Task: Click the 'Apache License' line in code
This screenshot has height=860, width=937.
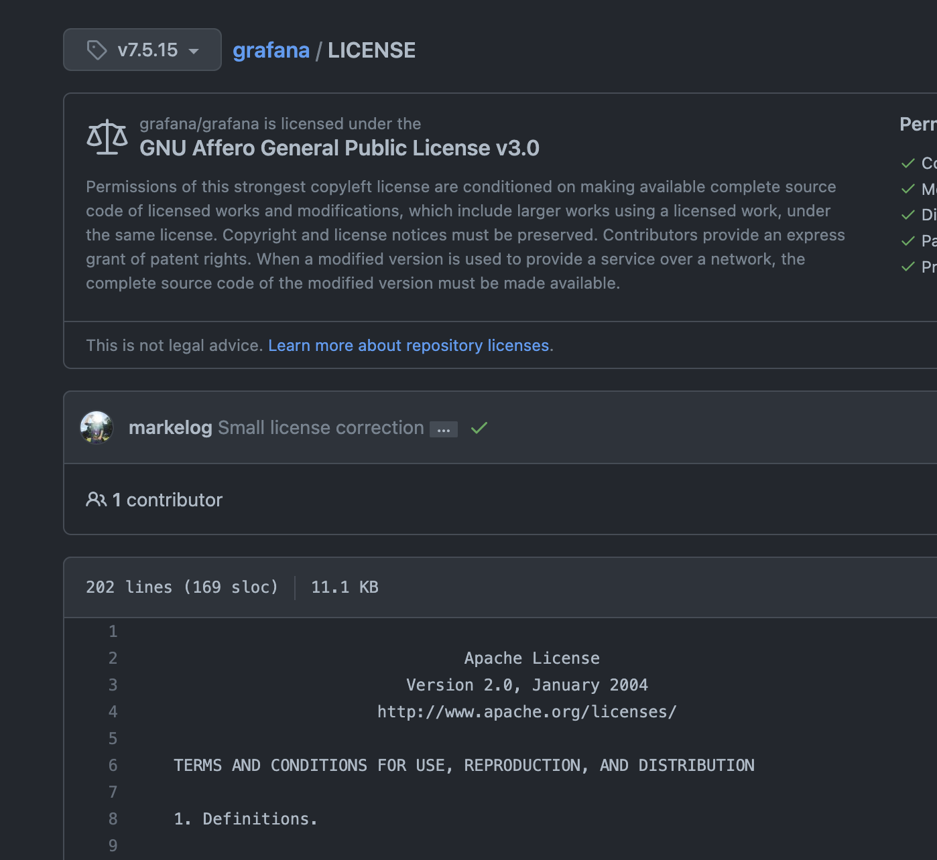Action: [x=532, y=658]
